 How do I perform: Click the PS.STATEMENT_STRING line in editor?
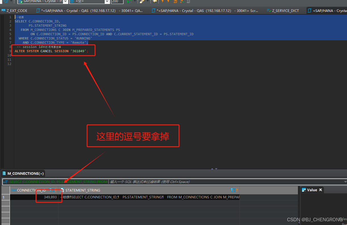tap(48, 26)
